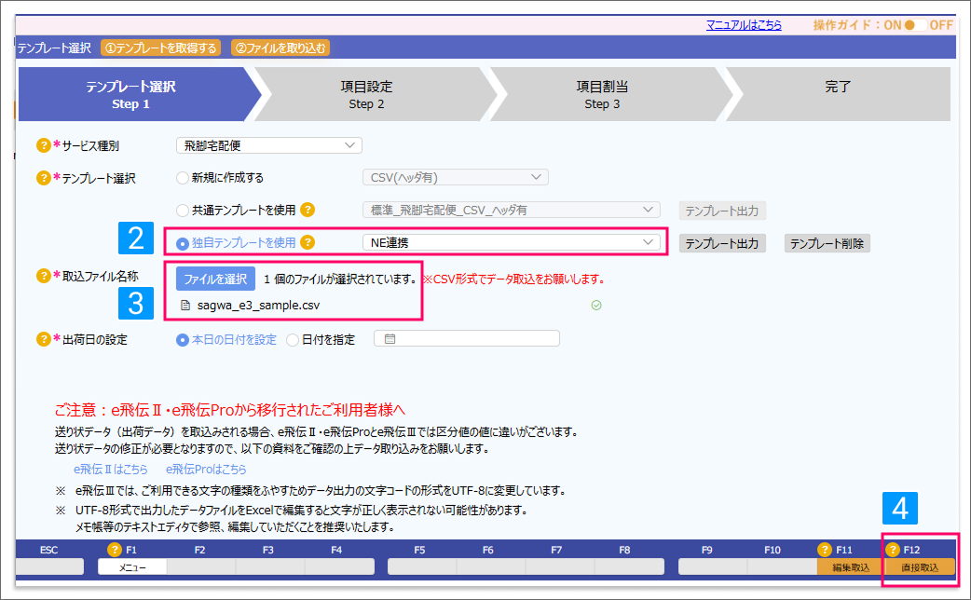The image size is (971, 600).
Task: Click the F12 key help icon
Action: coord(893,550)
